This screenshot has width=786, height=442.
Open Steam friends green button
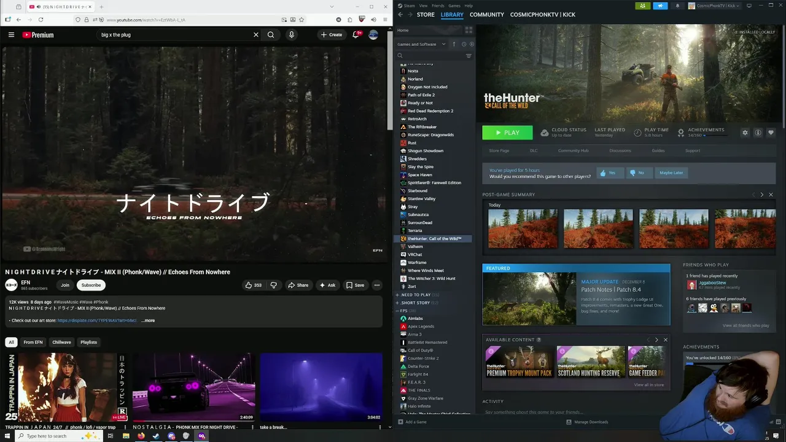643,6
